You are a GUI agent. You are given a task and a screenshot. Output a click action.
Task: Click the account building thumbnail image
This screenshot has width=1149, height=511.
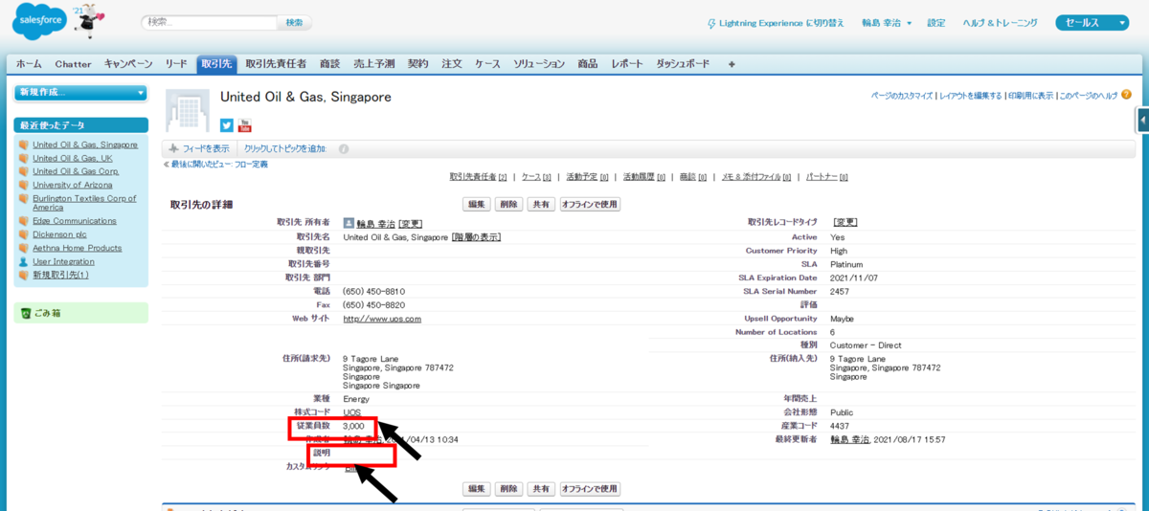(x=187, y=110)
